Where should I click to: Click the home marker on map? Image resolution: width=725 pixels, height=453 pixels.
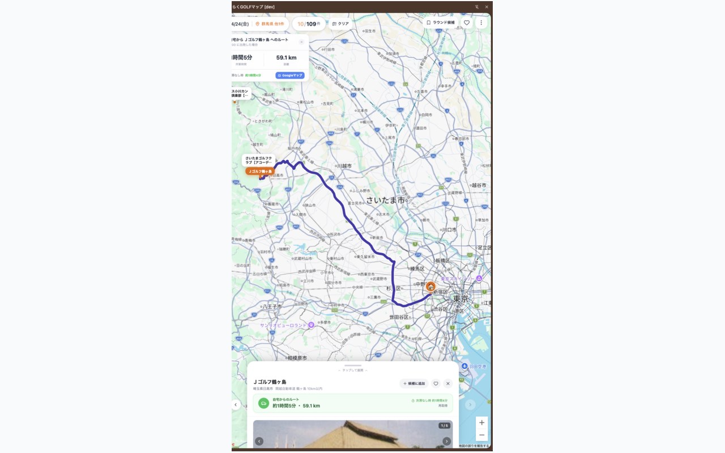pyautogui.click(x=430, y=287)
